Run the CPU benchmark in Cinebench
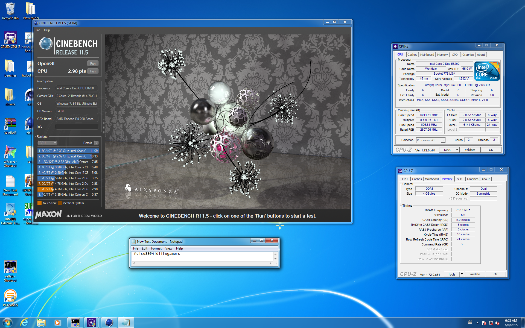This screenshot has width=525, height=328. coord(93,71)
